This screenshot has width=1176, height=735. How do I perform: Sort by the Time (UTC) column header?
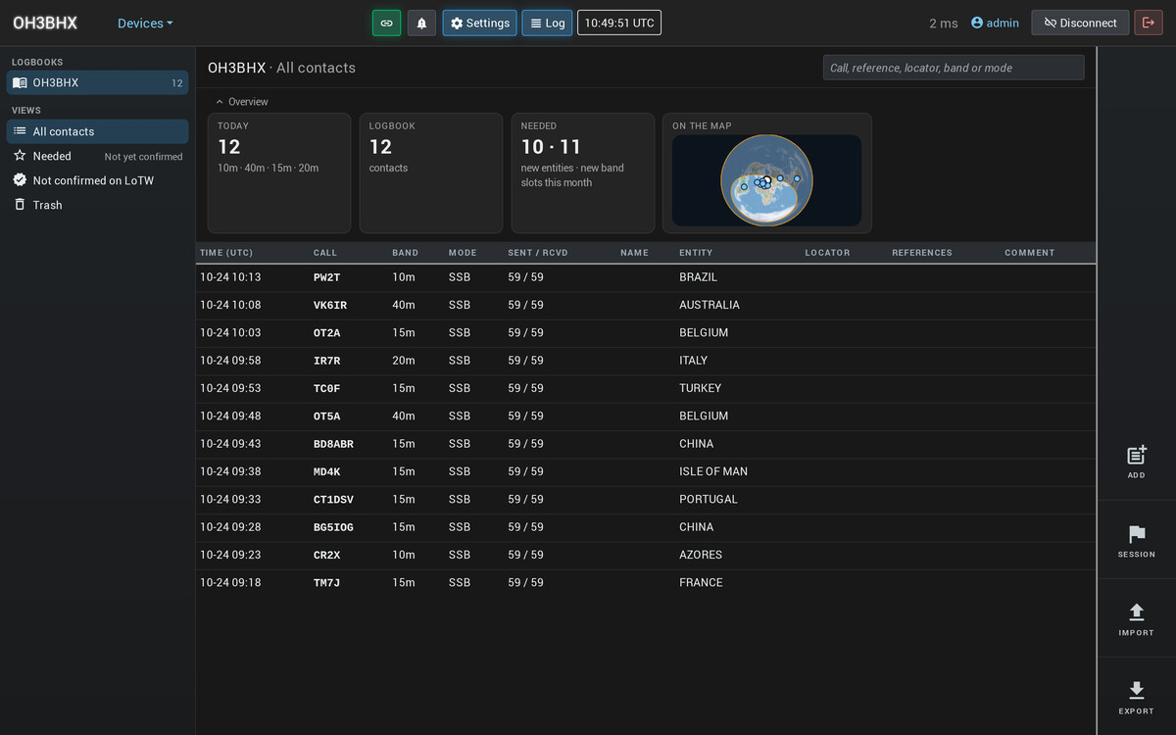[226, 253]
